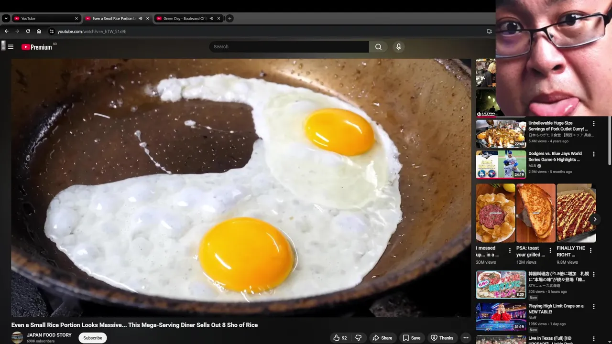Open the tab search dropdown arrow
Screen dimensions: 612x344
coord(6,19)
